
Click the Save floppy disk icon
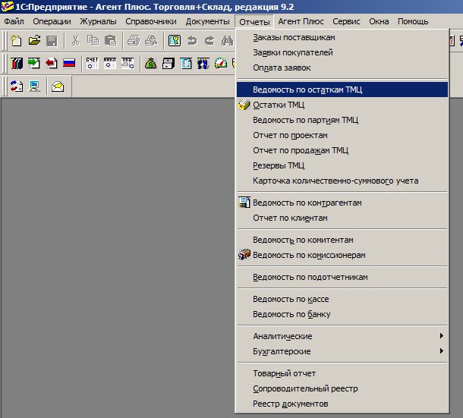pos(52,40)
